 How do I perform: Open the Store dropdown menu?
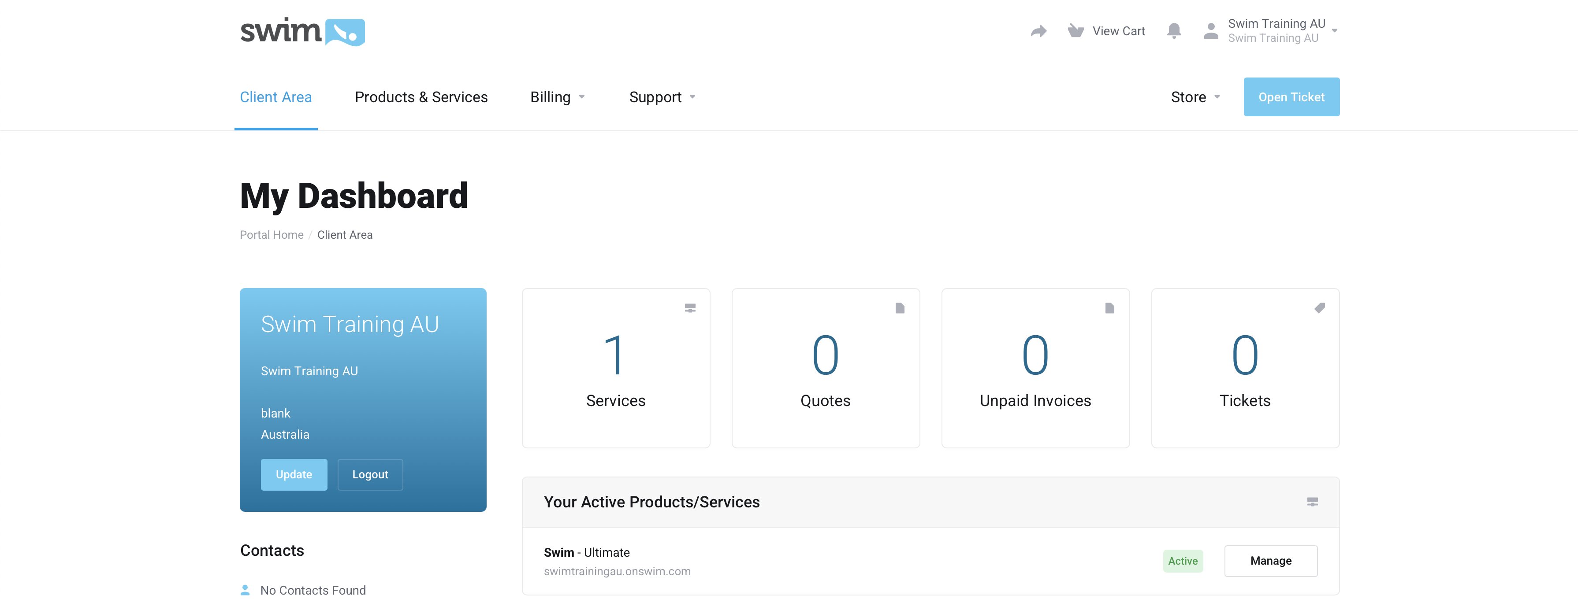click(1195, 97)
